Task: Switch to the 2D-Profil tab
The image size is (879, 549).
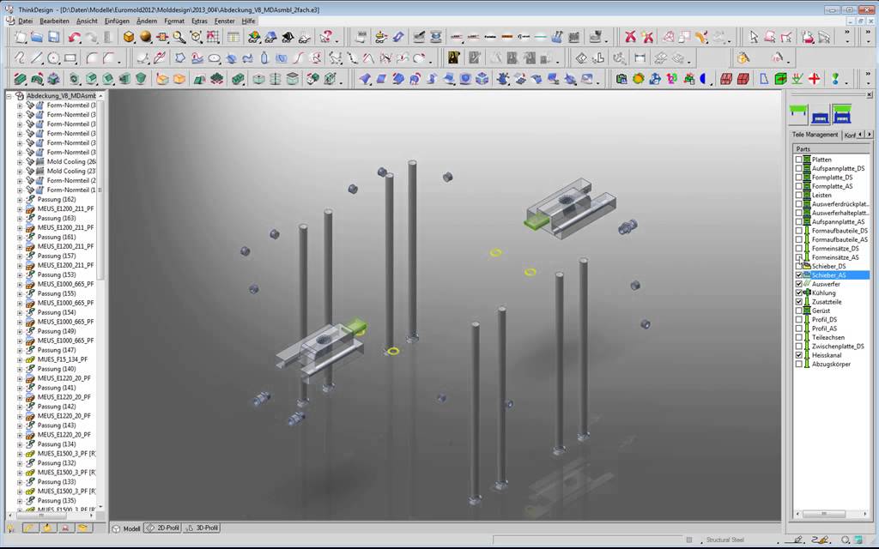Action: point(163,528)
